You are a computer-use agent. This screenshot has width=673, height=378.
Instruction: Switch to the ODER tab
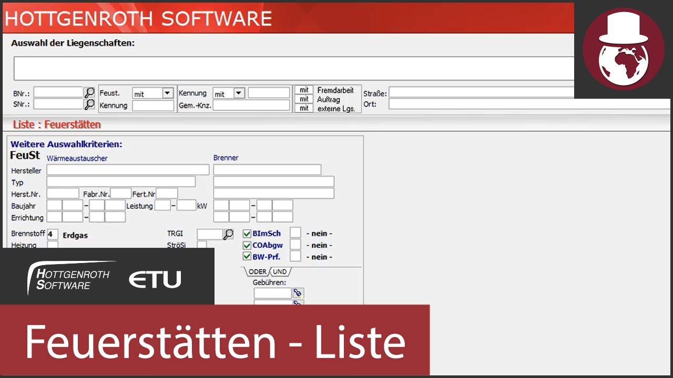pos(257,271)
